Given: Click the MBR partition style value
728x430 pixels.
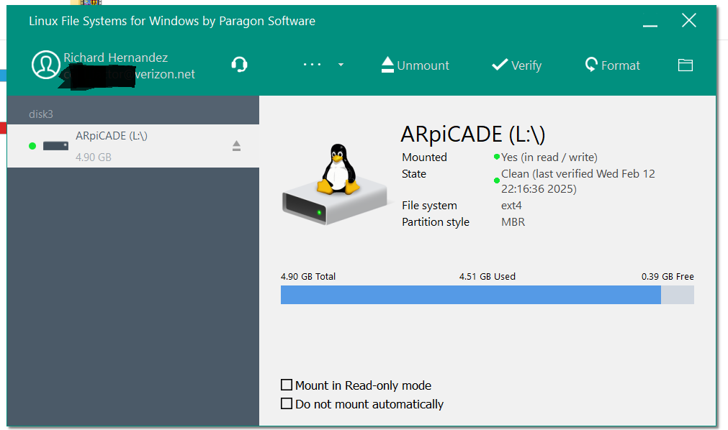Looking at the screenshot, I should click(x=513, y=222).
